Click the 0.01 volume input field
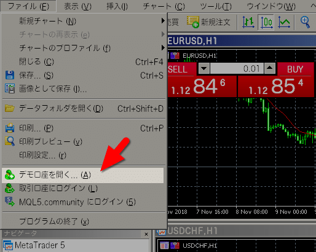This screenshot has height=252, width=316. point(237,68)
